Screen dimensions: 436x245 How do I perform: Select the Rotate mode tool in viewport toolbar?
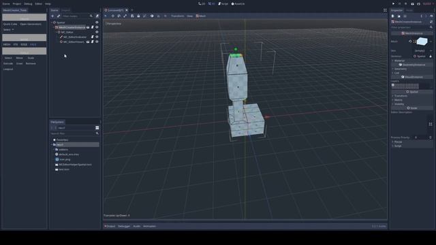(119, 16)
